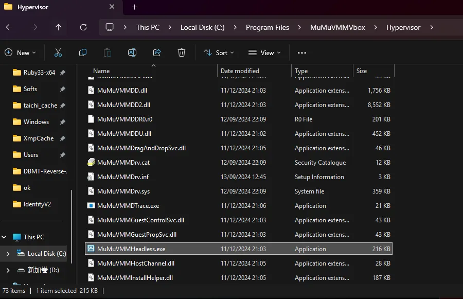
Task: Click the pin icon next to taichi_cache
Action: click(x=63, y=105)
